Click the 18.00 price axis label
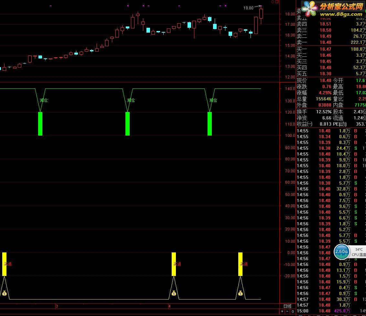Viewport: 366px width, 316px height. point(290,14)
